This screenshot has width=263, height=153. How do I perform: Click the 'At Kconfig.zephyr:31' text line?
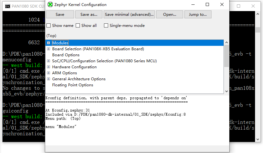68,110
